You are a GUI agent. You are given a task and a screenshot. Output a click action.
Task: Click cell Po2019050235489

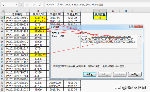click(17, 21)
